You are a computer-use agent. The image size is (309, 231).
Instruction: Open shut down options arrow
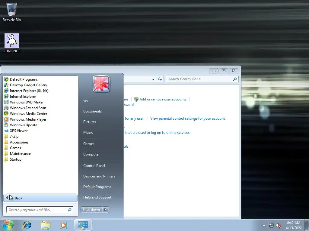pyautogui.click(x=105, y=210)
